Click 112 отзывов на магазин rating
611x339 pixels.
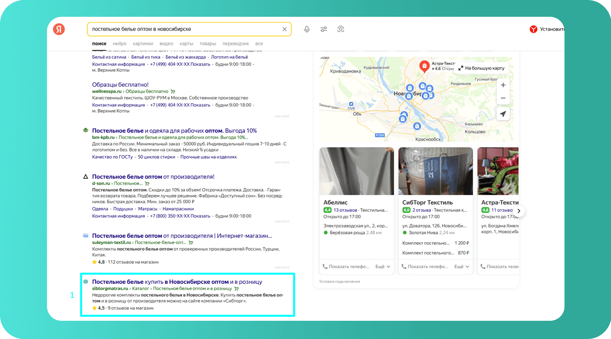(x=133, y=262)
